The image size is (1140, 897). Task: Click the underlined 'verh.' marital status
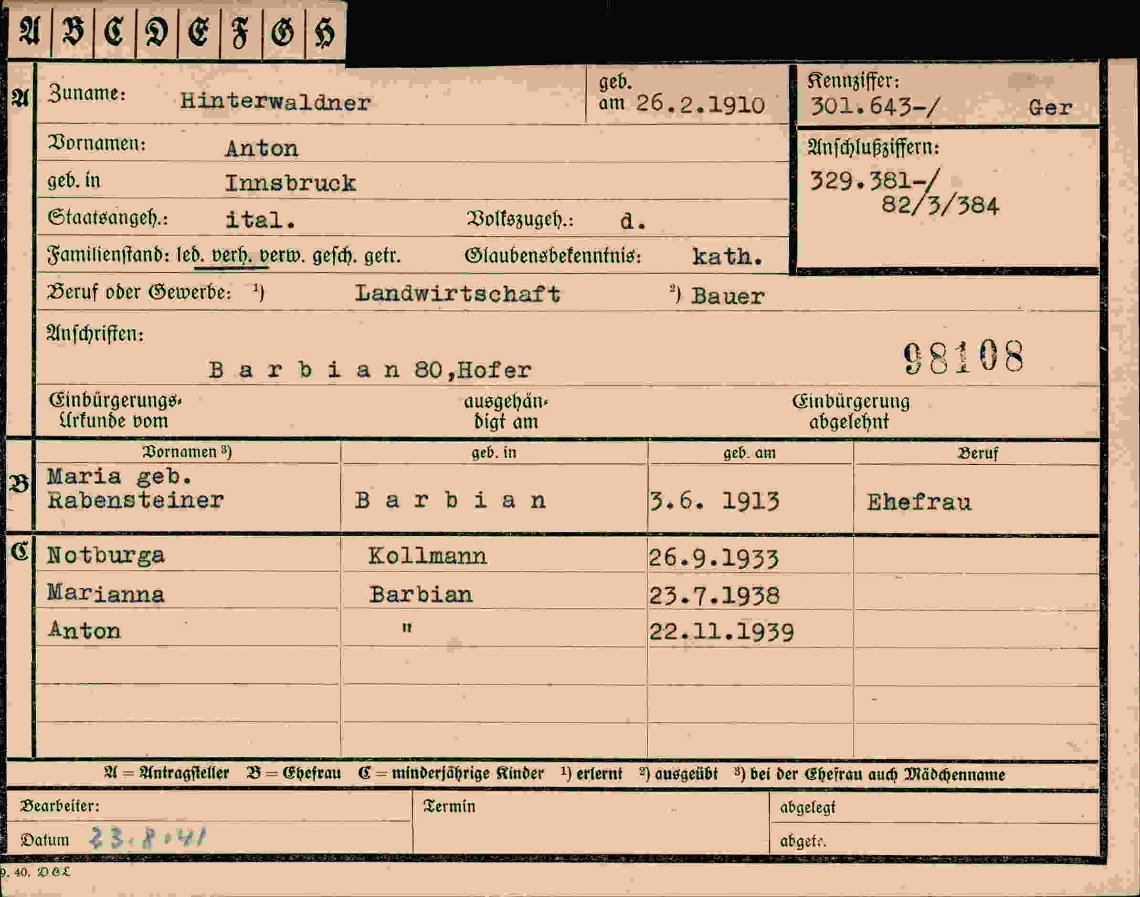coord(231,256)
